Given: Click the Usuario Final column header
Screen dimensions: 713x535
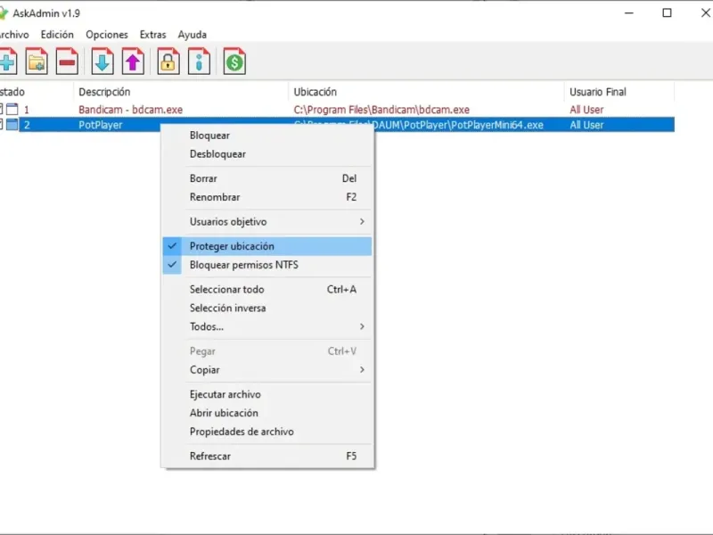Looking at the screenshot, I should (619, 92).
